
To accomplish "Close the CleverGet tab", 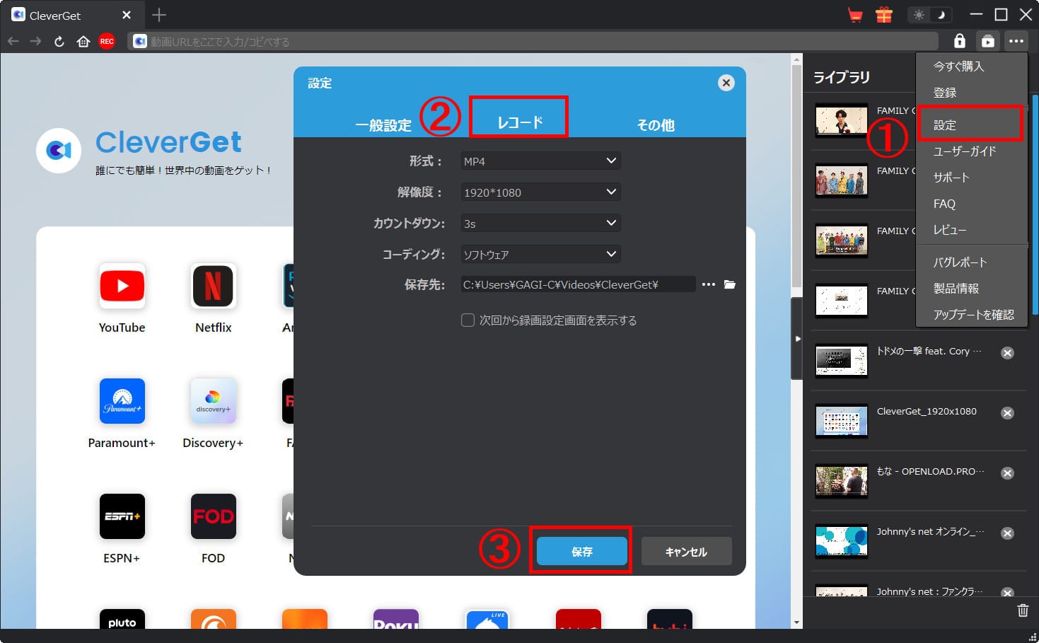I will click(x=127, y=15).
